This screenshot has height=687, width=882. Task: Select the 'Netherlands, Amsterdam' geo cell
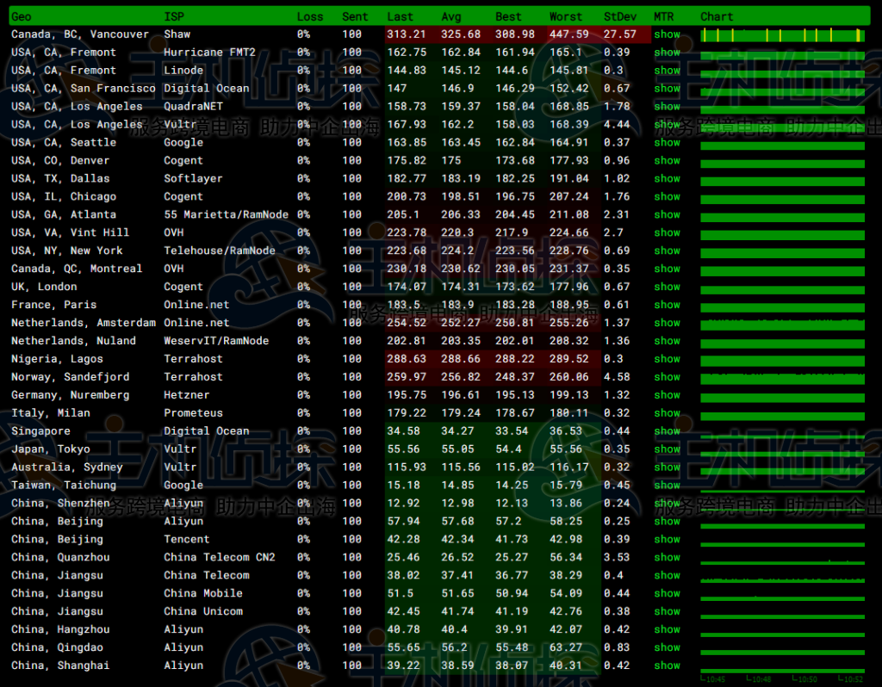coord(84,323)
